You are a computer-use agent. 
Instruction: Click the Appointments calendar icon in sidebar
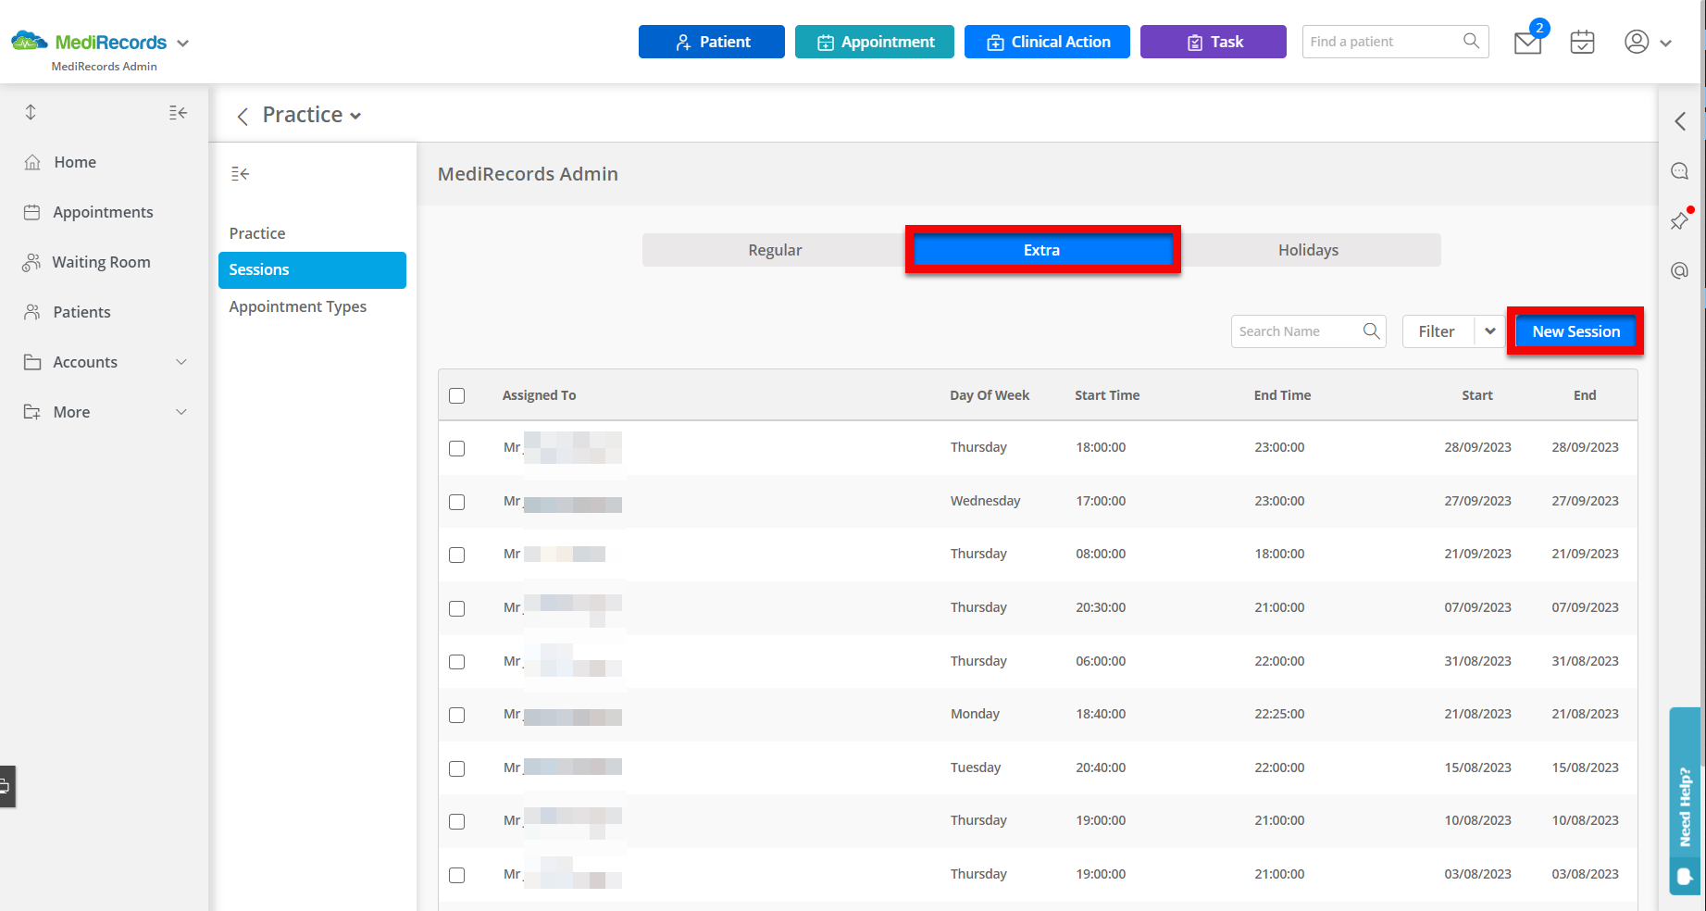(x=32, y=212)
